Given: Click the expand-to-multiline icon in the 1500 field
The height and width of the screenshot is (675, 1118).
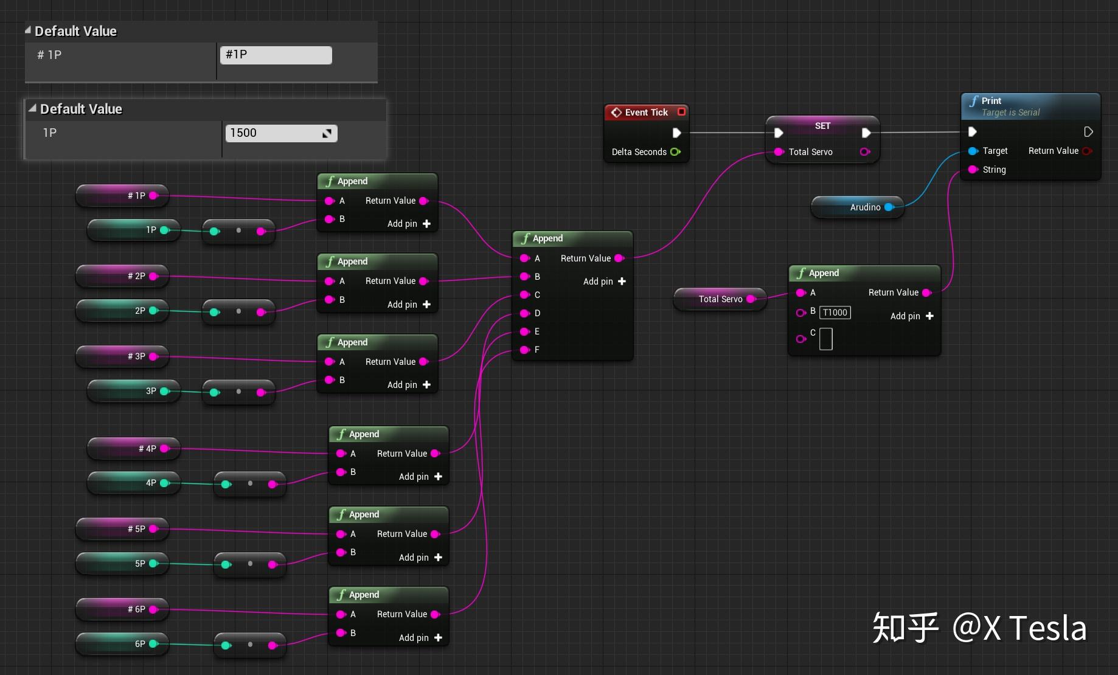Looking at the screenshot, I should point(327,133).
